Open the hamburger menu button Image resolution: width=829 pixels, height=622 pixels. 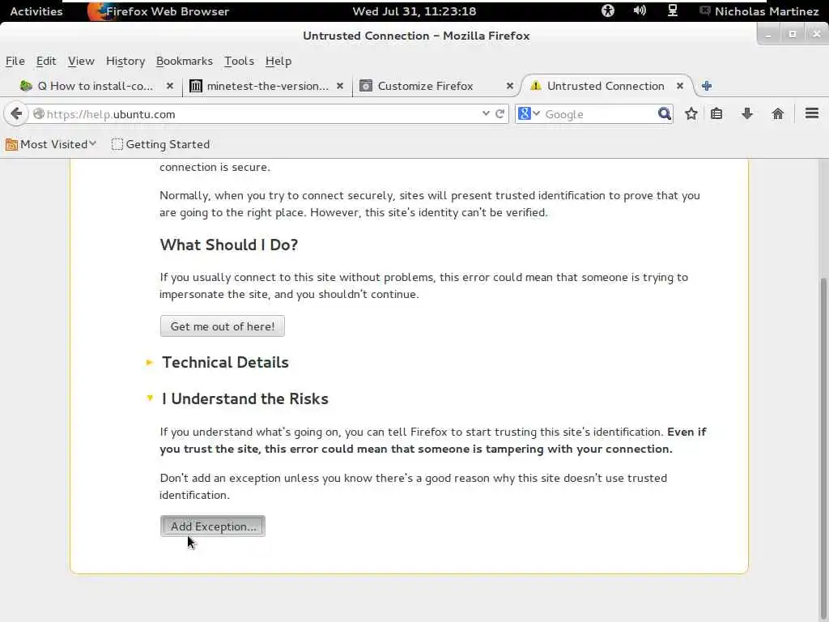811,113
